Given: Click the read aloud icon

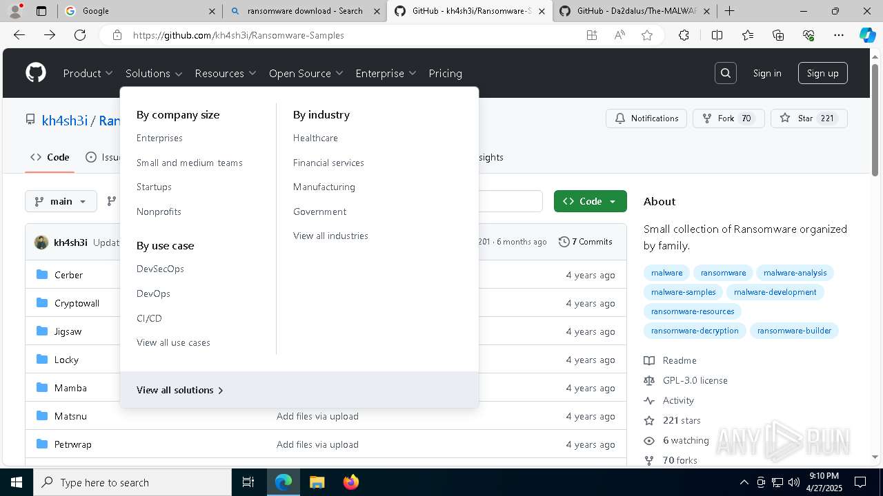Looking at the screenshot, I should click(x=619, y=35).
